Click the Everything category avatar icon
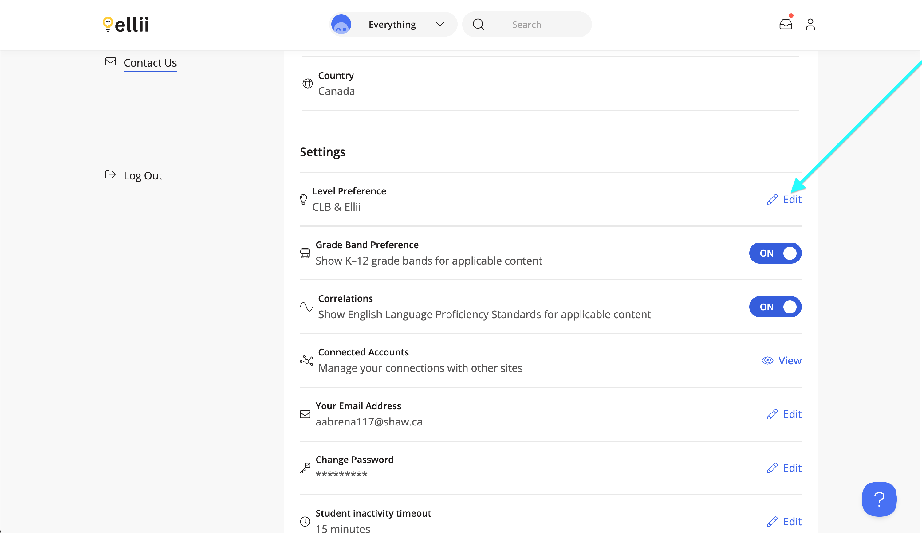The height and width of the screenshot is (533, 922). 341,25
